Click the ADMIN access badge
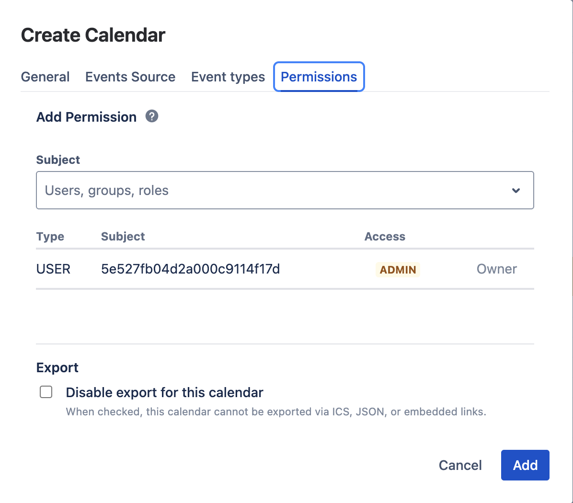The height and width of the screenshot is (503, 573). tap(398, 269)
